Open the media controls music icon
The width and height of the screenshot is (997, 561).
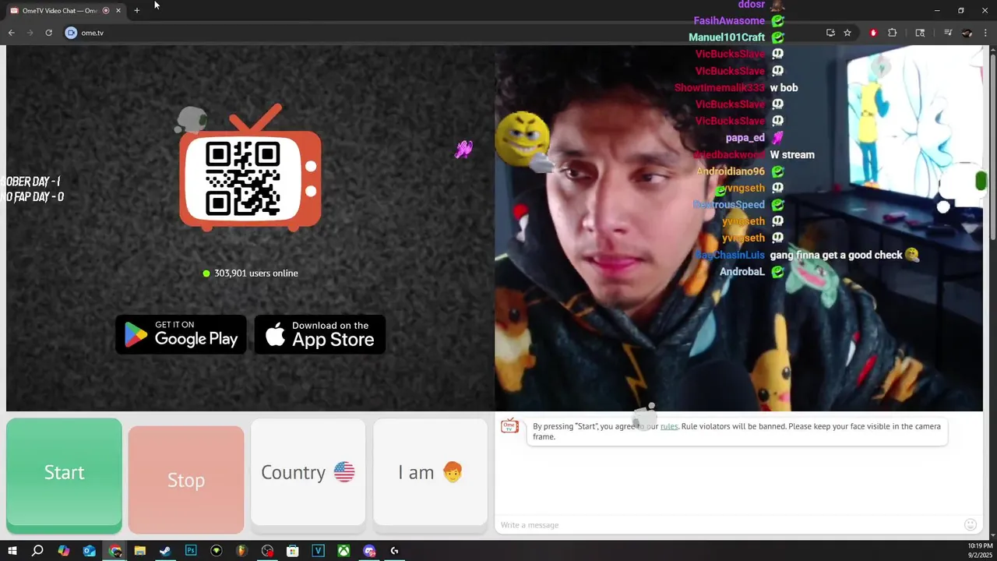tap(948, 33)
